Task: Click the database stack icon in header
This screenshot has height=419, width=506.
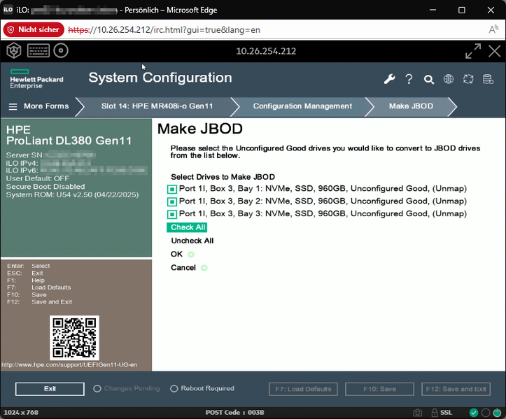Action: click(488, 79)
